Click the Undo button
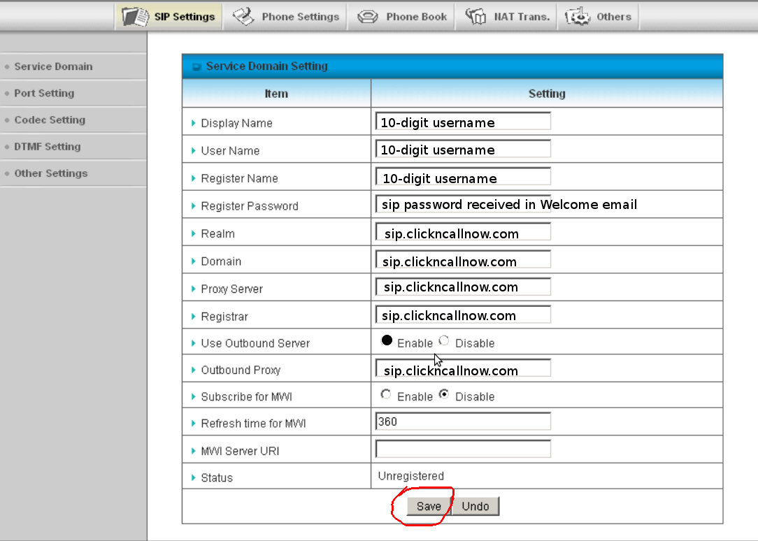Image resolution: width=758 pixels, height=541 pixels. click(x=475, y=506)
